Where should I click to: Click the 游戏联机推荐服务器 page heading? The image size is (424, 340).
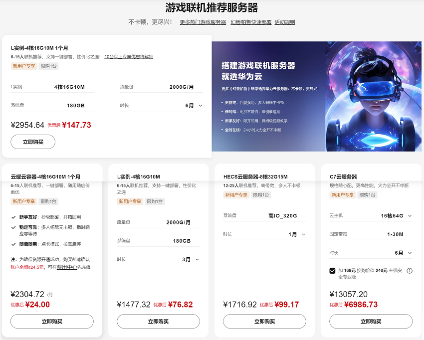(212, 8)
